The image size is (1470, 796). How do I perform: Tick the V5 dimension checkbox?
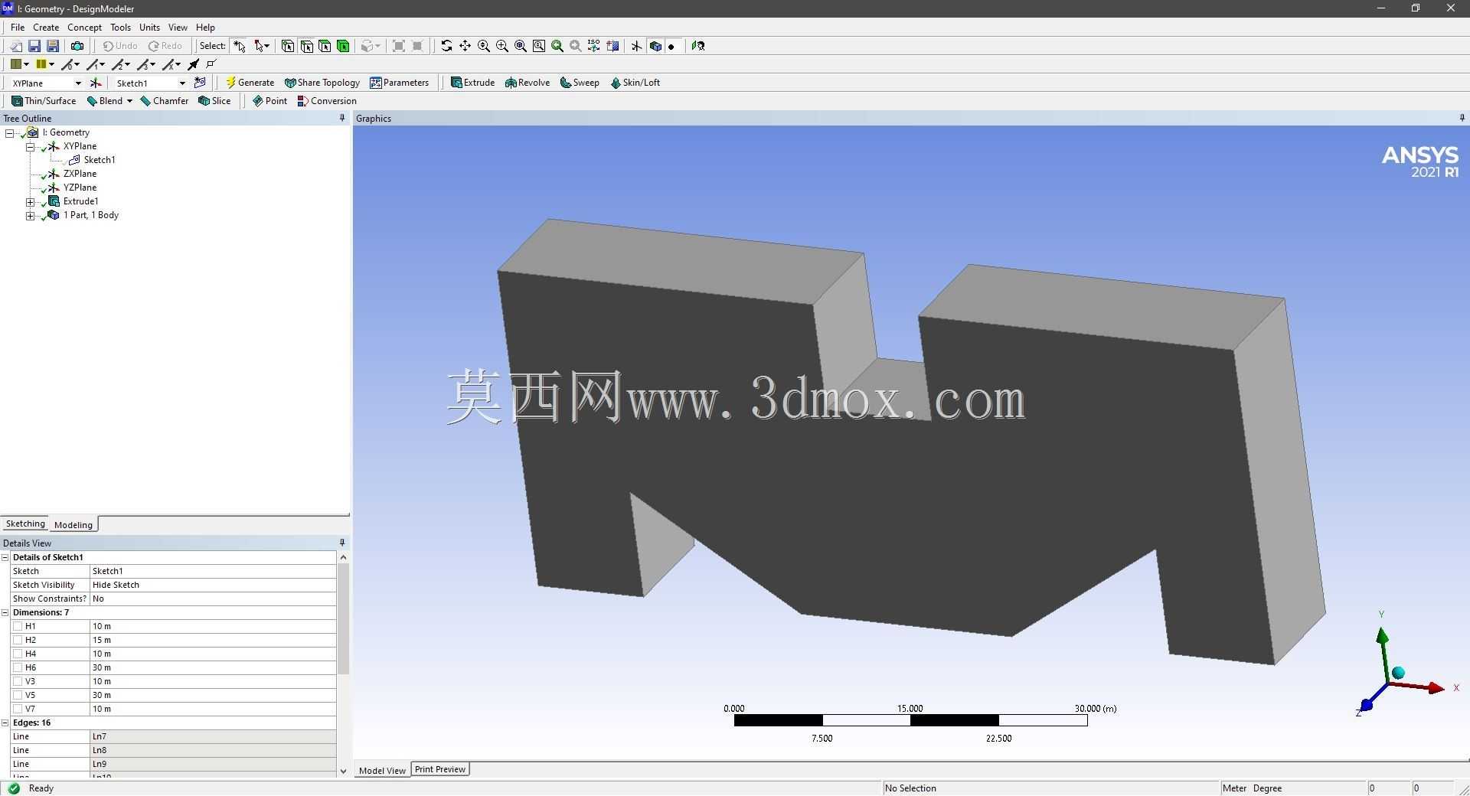(18, 695)
